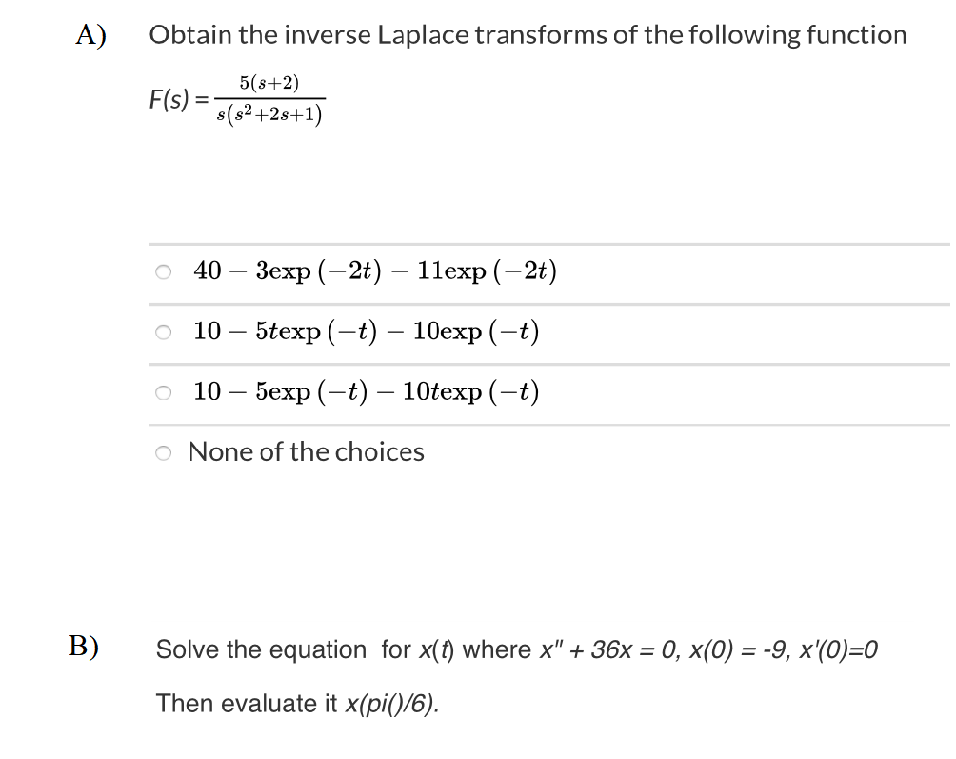
Task: Select the radio button for 40 − 3exp(−2t) − 11exp(−2t)
Action: click(x=163, y=272)
